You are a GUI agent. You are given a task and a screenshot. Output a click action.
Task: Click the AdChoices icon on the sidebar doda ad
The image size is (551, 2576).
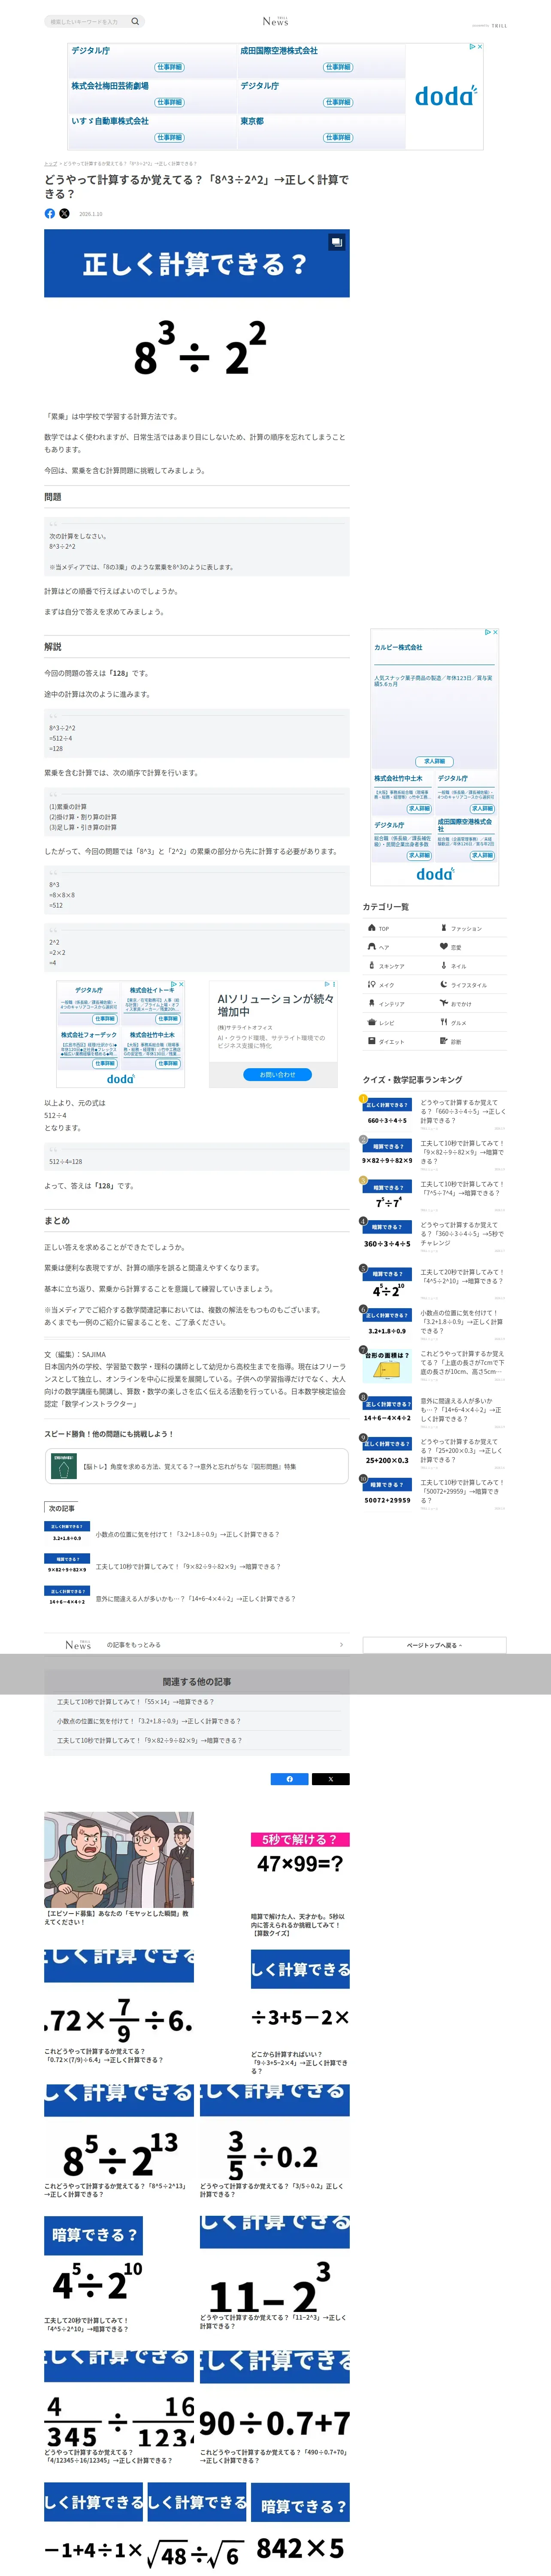pyautogui.click(x=487, y=632)
